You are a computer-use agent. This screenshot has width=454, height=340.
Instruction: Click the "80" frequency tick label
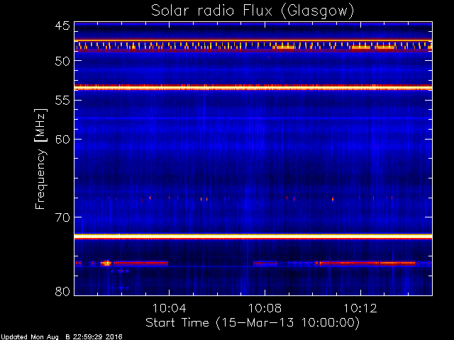pos(62,291)
